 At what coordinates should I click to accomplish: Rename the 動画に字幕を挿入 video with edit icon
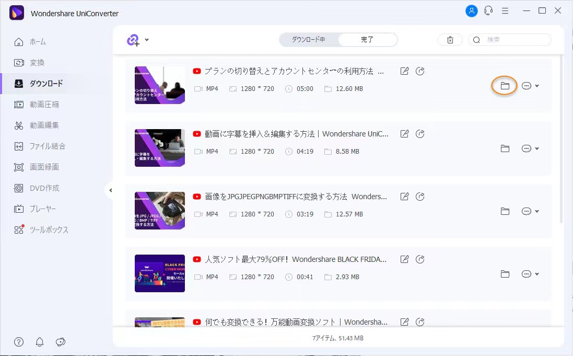coord(404,134)
